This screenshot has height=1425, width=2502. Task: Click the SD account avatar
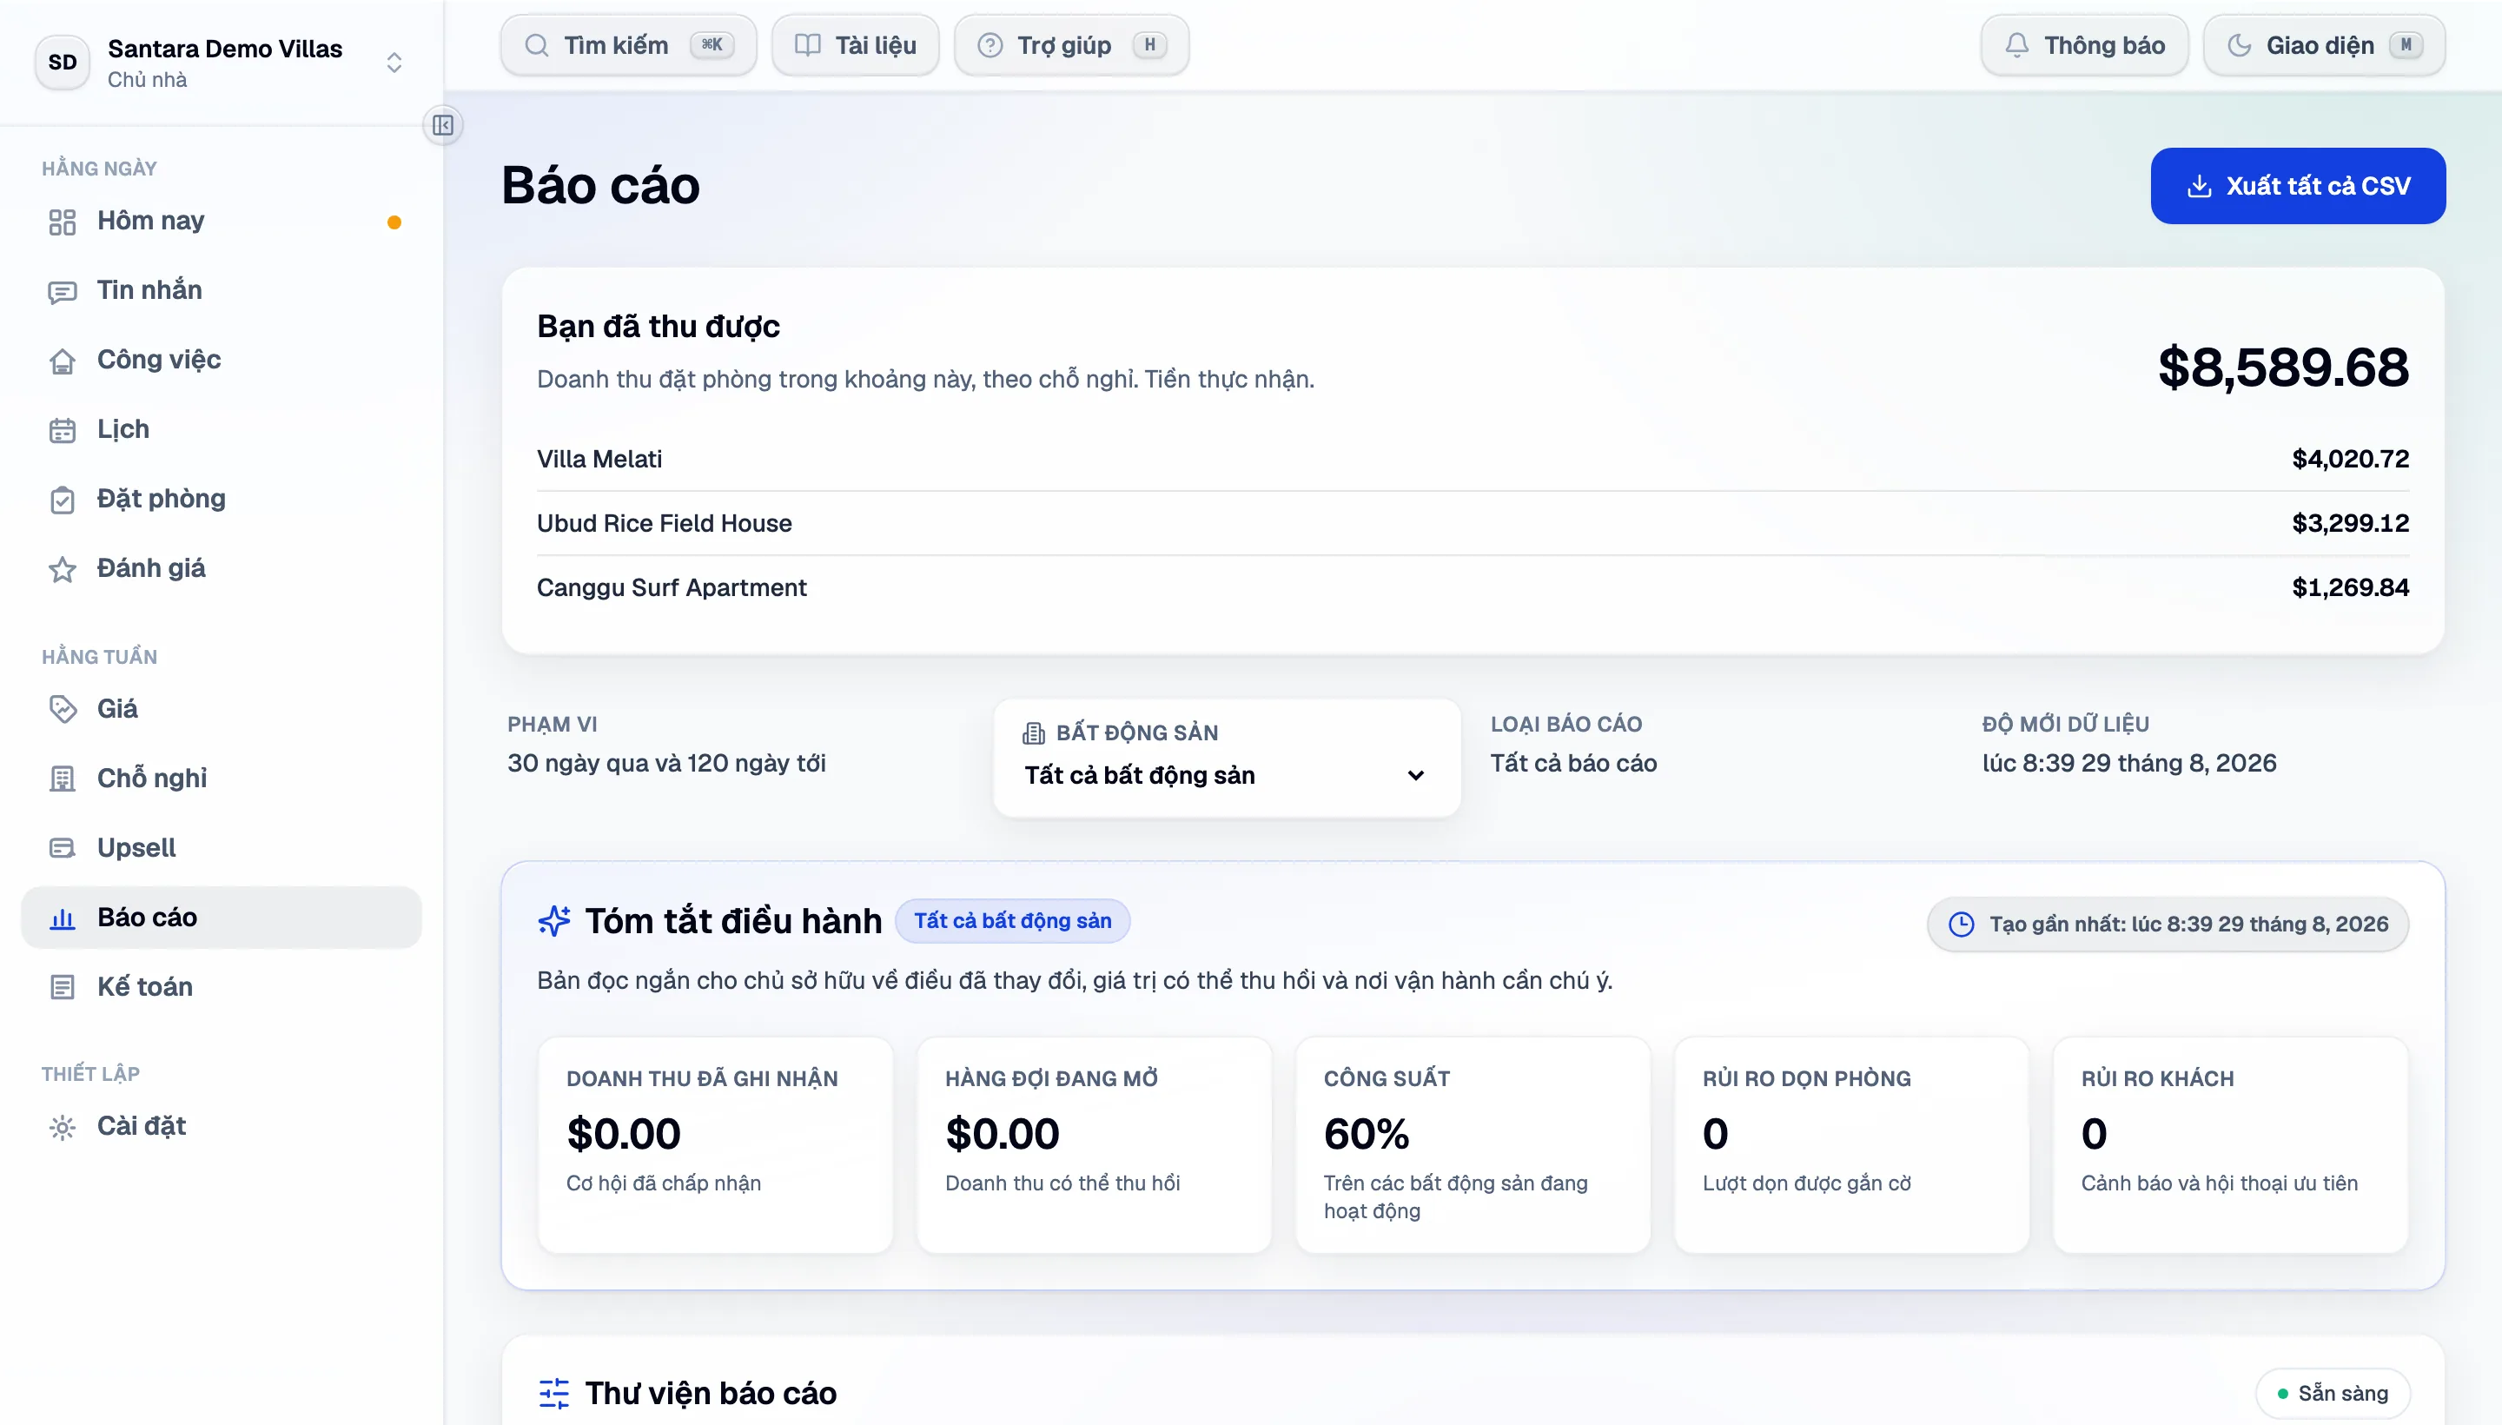(x=63, y=63)
